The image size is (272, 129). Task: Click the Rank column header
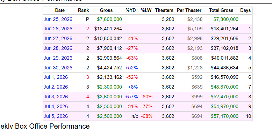point(84,10)
